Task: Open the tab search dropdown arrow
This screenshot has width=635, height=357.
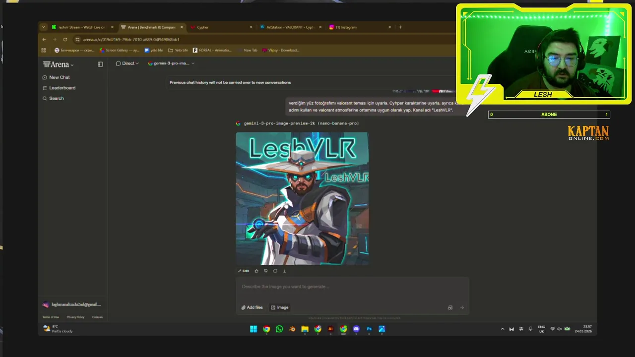Action: tap(44, 27)
